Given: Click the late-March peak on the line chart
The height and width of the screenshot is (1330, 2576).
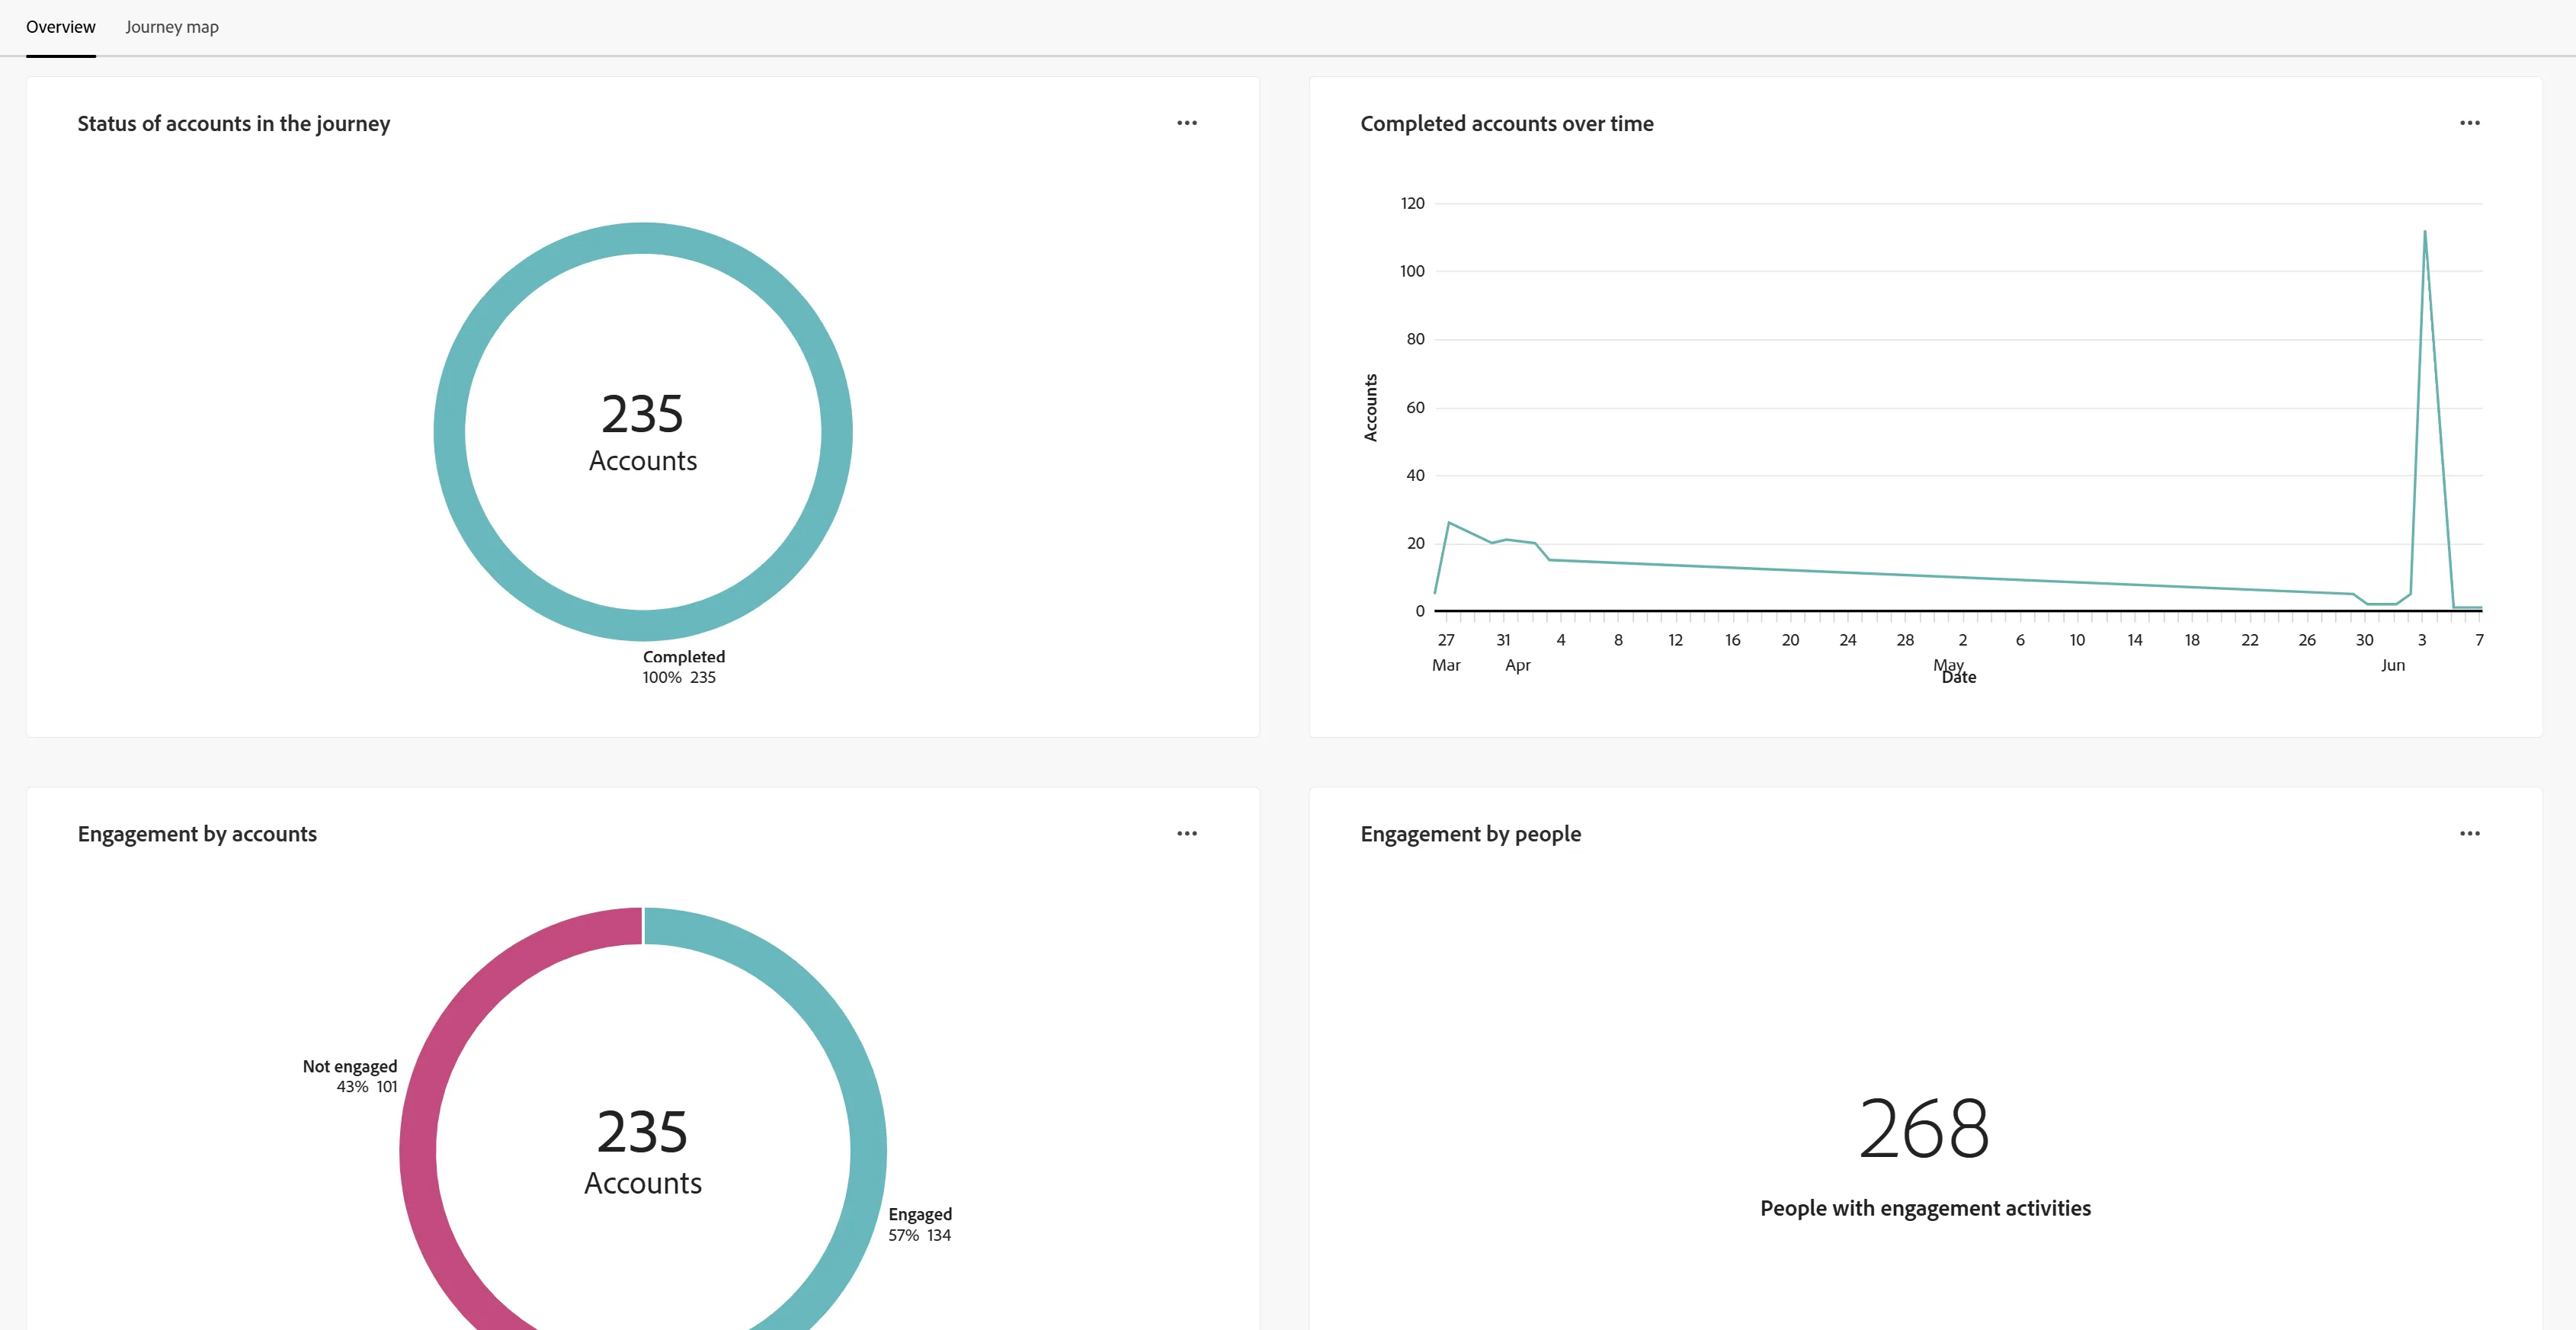Looking at the screenshot, I should (x=1449, y=523).
